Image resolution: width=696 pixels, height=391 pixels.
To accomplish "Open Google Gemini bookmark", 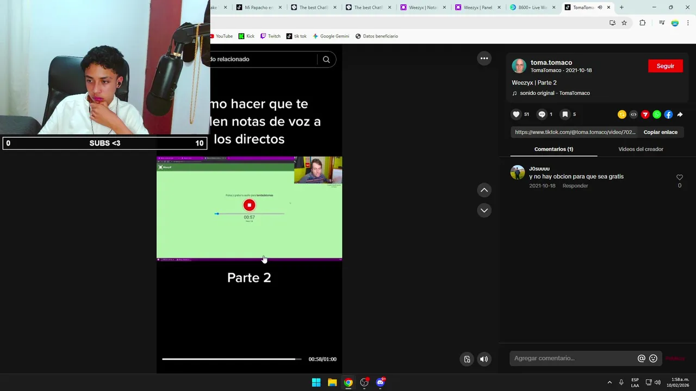I will (331, 36).
